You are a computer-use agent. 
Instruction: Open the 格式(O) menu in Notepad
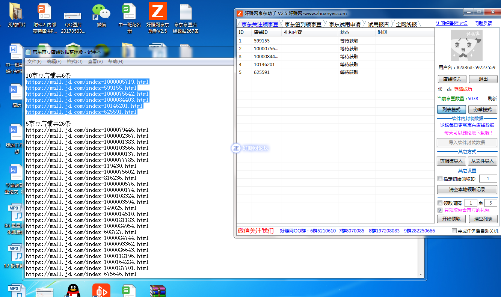click(x=74, y=62)
